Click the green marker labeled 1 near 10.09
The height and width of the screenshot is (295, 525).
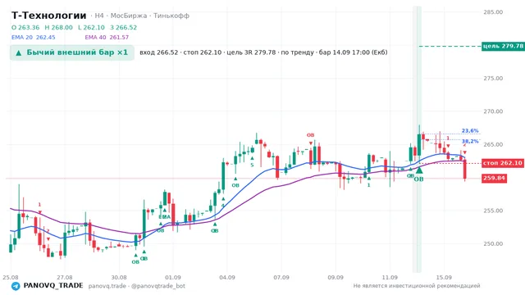coord(368,184)
